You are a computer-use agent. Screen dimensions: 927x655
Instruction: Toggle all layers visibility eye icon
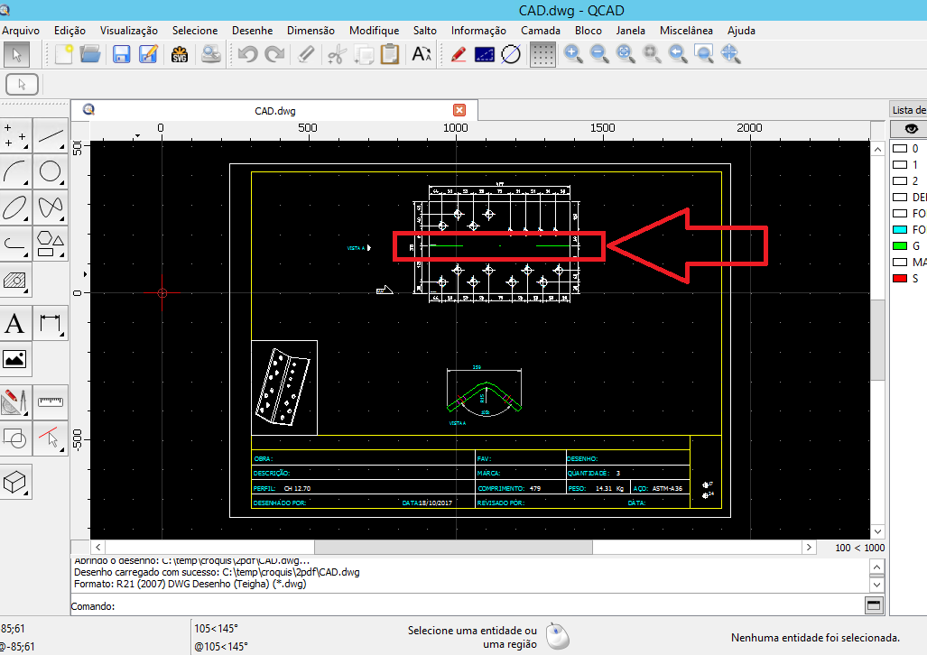(x=910, y=129)
